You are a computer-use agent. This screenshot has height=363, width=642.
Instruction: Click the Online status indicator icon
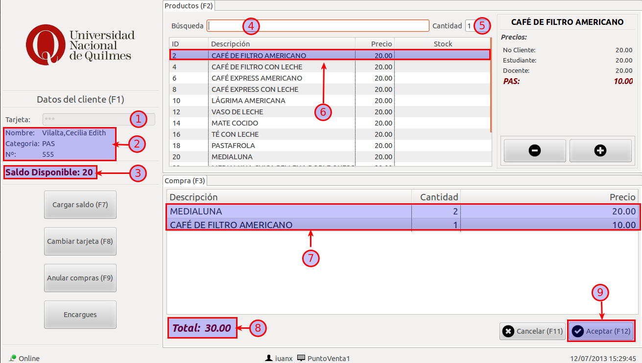point(13,358)
